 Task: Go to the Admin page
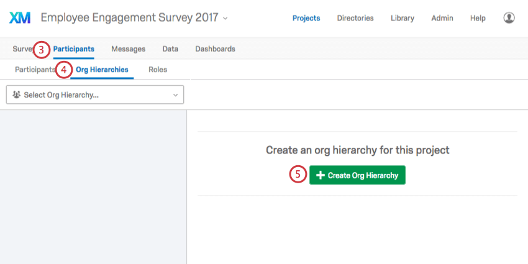(442, 18)
